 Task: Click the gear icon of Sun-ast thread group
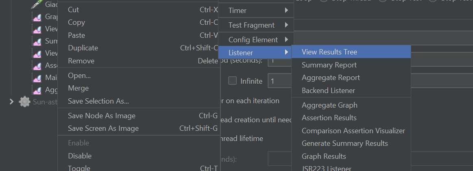25,102
